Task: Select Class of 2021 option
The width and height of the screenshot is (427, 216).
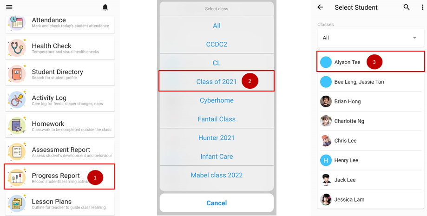Action: click(x=217, y=82)
